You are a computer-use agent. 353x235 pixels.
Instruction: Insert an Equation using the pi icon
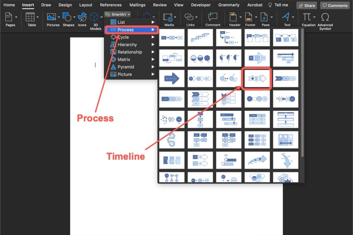[307, 17]
